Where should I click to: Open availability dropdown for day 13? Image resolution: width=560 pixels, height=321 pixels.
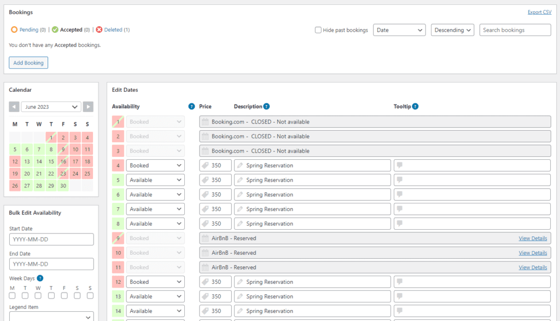pos(155,296)
